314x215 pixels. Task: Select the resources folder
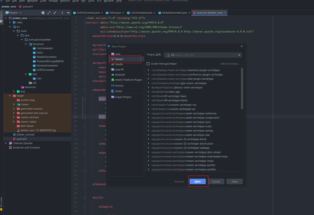[28, 87]
